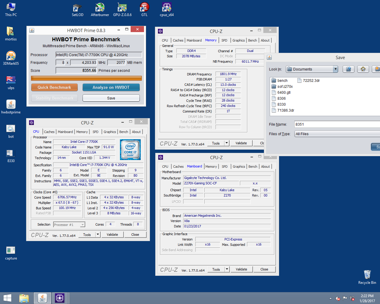Open the Action Center flag tray icon
This screenshot has height=304, width=380.
[x=345, y=298]
